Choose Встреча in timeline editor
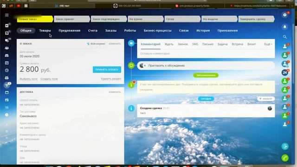 point(238,44)
